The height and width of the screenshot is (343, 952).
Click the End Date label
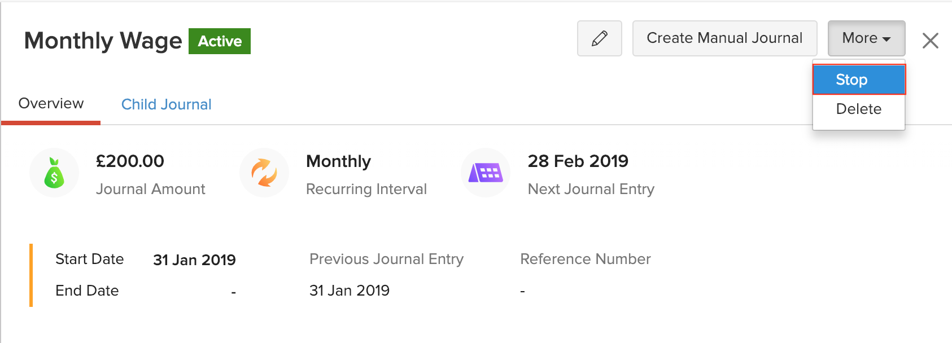point(87,291)
